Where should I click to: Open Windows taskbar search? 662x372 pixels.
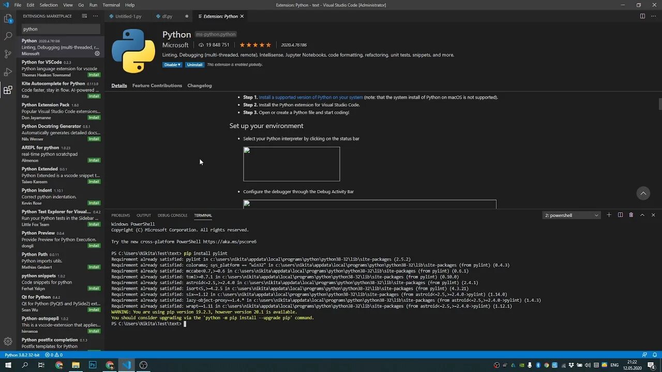[x=25, y=365]
